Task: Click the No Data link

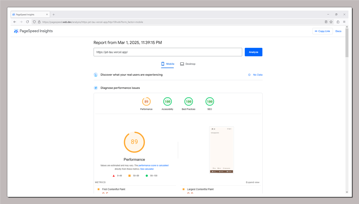Action: coord(258,75)
